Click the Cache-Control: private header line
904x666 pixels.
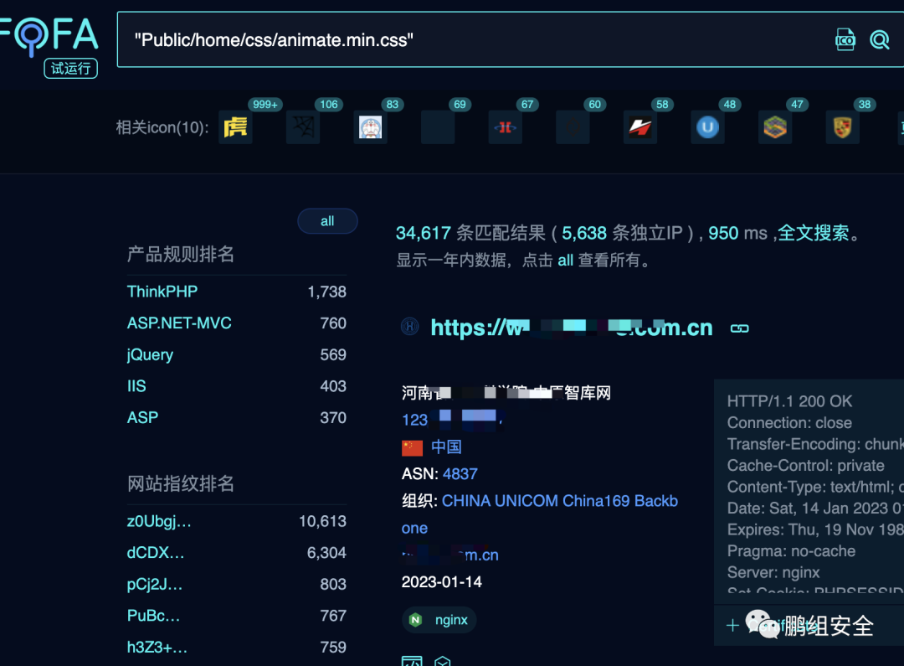tap(805, 465)
